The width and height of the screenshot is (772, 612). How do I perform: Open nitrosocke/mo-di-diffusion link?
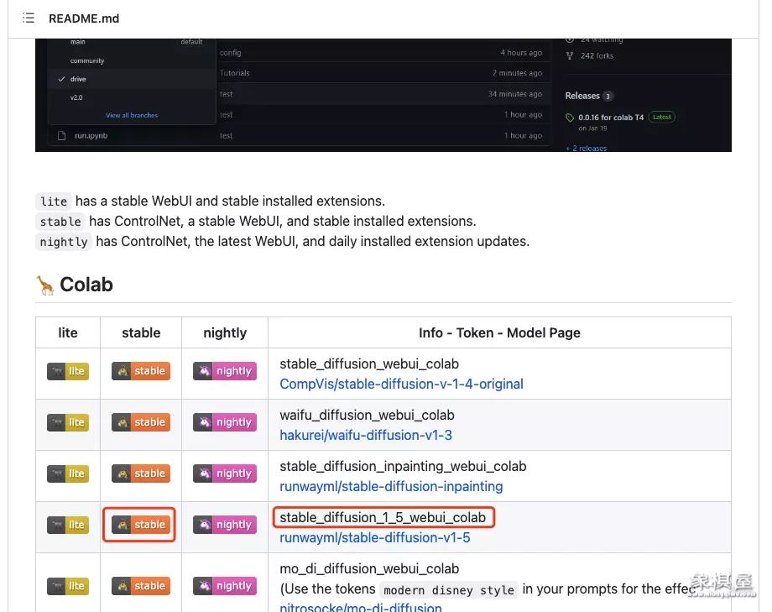[x=360, y=607]
